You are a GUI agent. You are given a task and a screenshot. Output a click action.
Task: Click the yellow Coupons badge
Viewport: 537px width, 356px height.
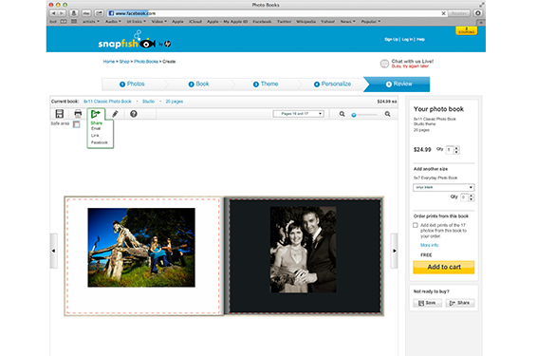point(466,30)
